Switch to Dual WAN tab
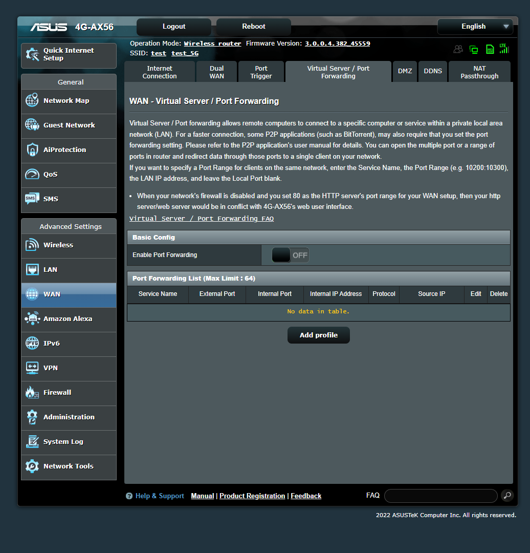Image resolution: width=530 pixels, height=553 pixels. point(217,72)
